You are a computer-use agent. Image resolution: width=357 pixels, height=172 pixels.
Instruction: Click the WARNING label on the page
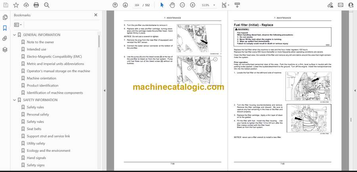coord(242,29)
